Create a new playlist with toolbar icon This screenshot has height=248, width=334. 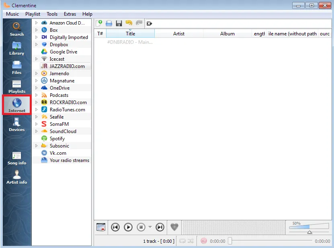(x=99, y=23)
